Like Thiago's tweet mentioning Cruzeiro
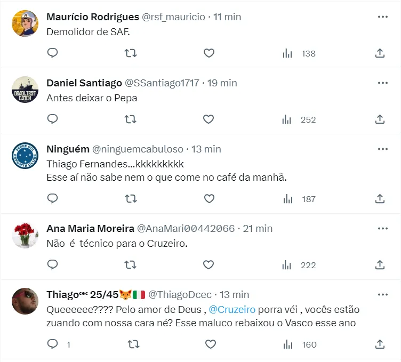The width and height of the screenshot is (401, 362). (x=209, y=344)
